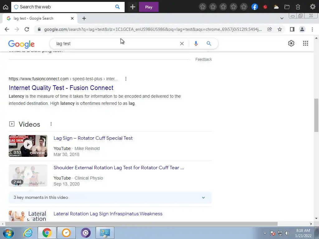319x239 pixels.
Task: Open the network tray icon
Action: [x=280, y=233]
